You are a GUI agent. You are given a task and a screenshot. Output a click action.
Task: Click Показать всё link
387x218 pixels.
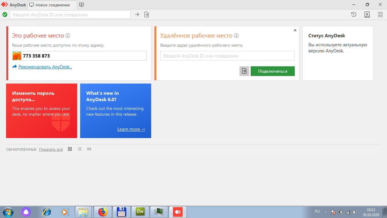51,150
